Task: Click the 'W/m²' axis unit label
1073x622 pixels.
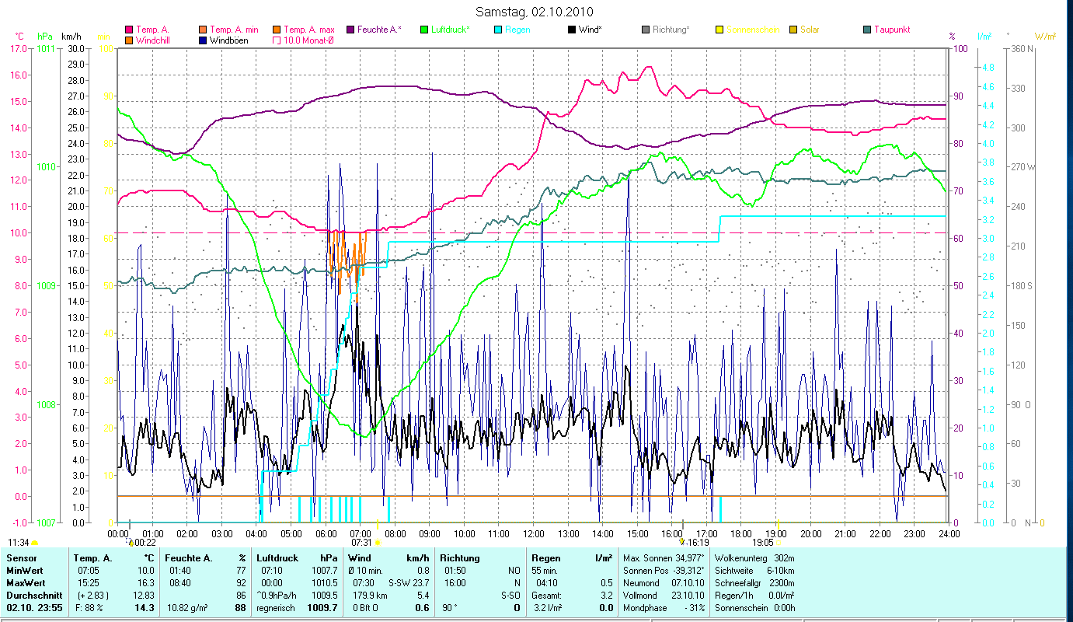Action: tap(1045, 36)
